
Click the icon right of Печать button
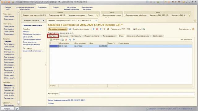tap(144, 29)
